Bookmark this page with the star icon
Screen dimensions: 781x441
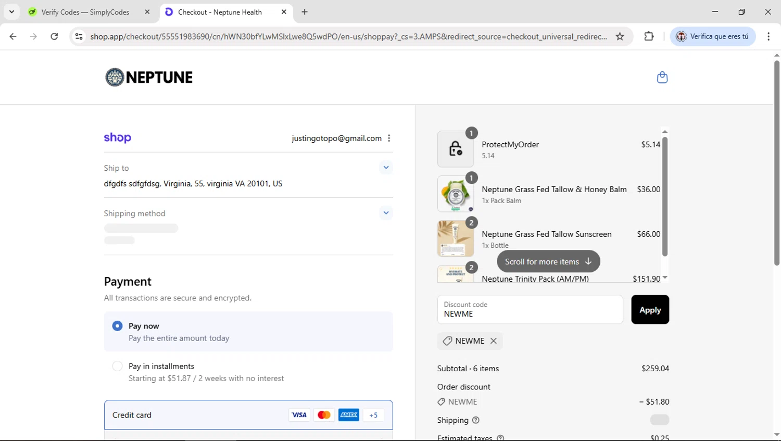click(620, 36)
